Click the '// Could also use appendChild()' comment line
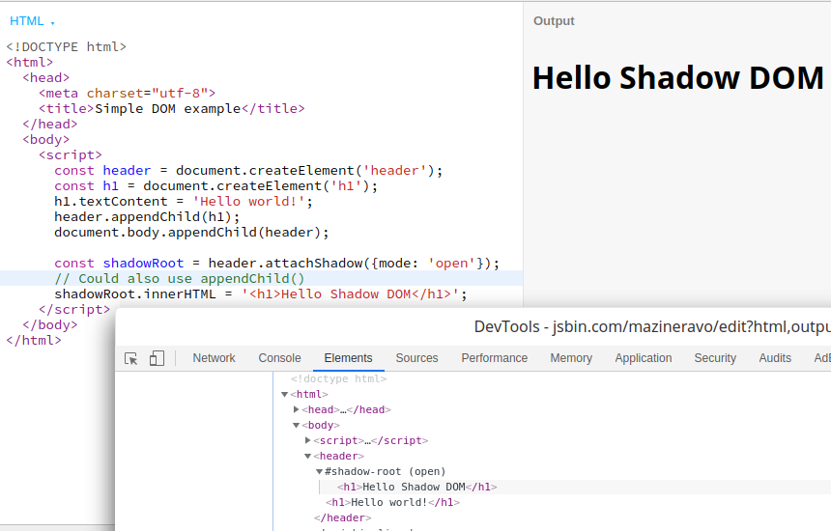The height and width of the screenshot is (531, 831). pyautogui.click(x=180, y=278)
